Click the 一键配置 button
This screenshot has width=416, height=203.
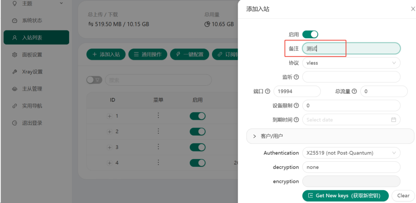coord(189,54)
